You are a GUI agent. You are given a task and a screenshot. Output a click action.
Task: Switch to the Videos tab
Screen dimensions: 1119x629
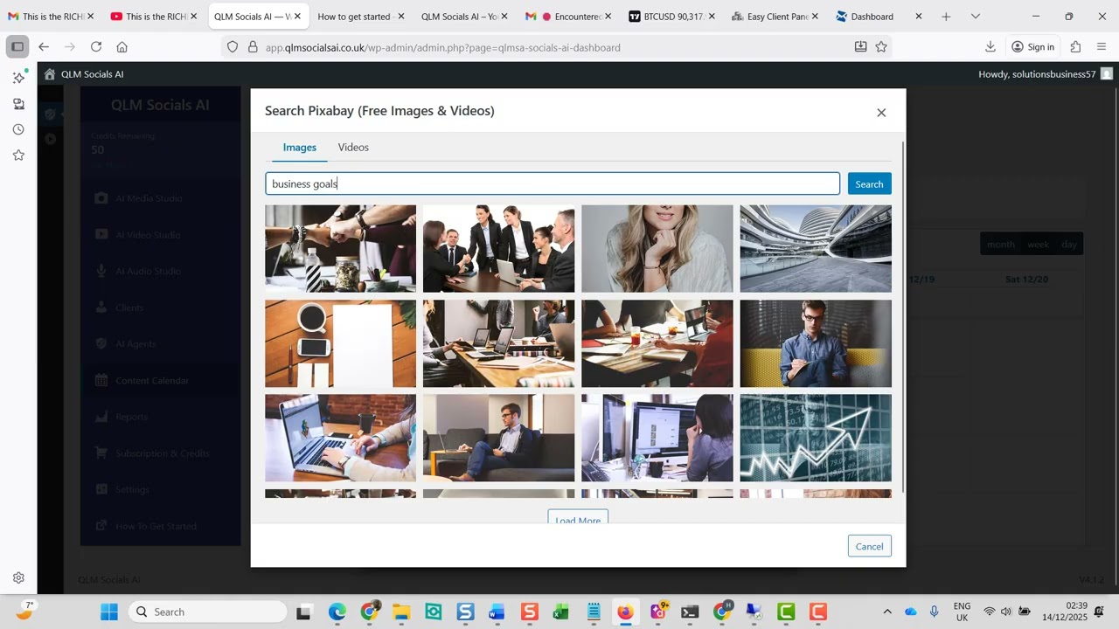pyautogui.click(x=353, y=148)
